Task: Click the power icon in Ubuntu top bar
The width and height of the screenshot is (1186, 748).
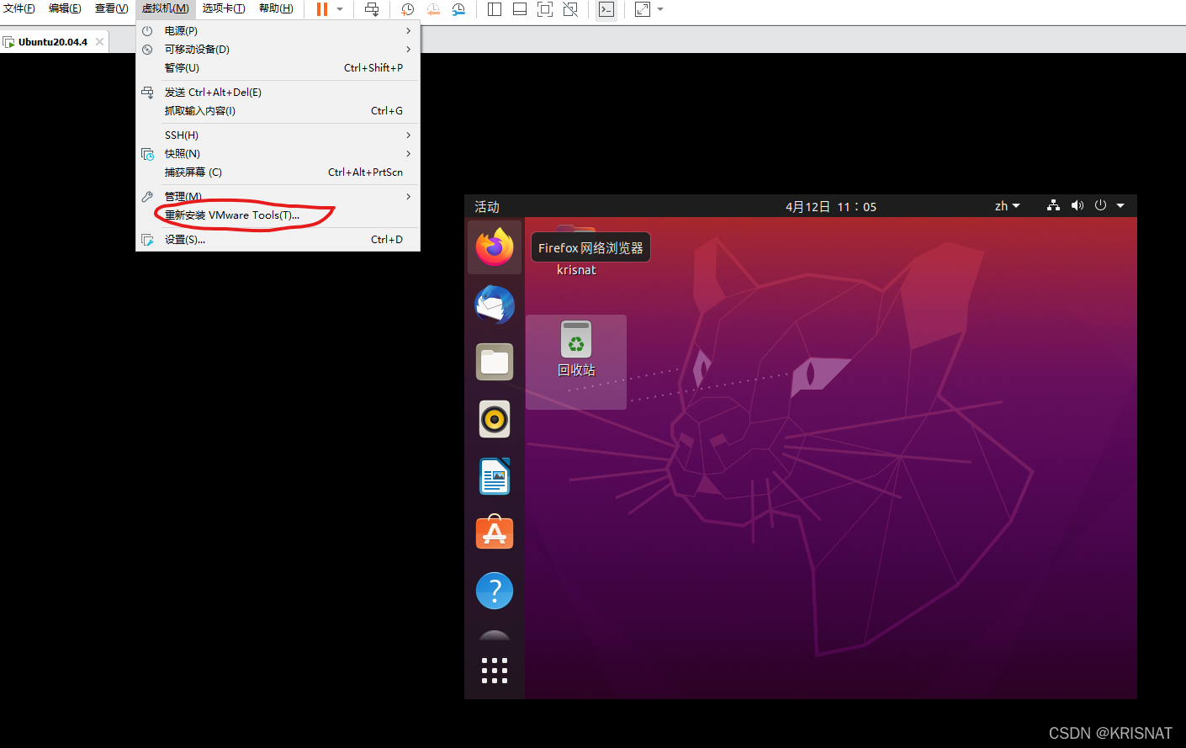Action: tap(1100, 205)
